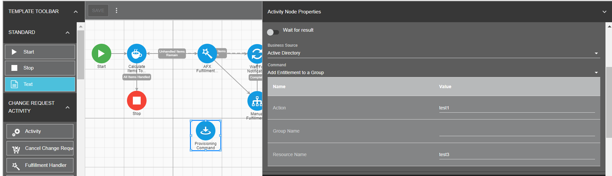Click the toolbar panel scrollbar thumb
612x176 pixels.
pos(81,55)
